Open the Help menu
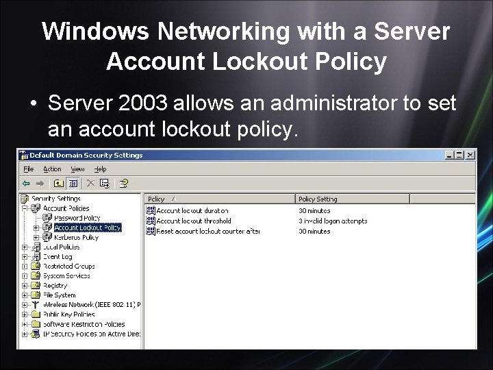Screen dimensions: 493x370 100,169
